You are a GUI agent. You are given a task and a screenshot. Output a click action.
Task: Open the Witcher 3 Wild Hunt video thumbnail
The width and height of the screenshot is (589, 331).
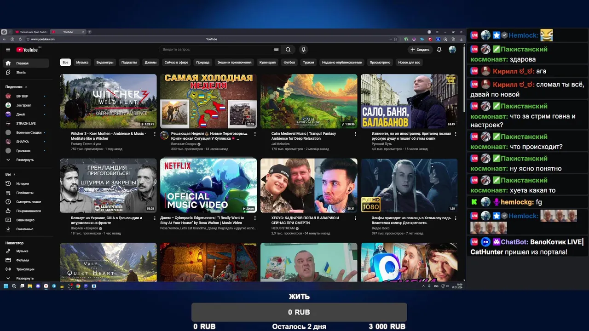[x=108, y=101]
